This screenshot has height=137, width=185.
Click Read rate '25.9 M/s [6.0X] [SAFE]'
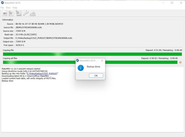(26, 35)
